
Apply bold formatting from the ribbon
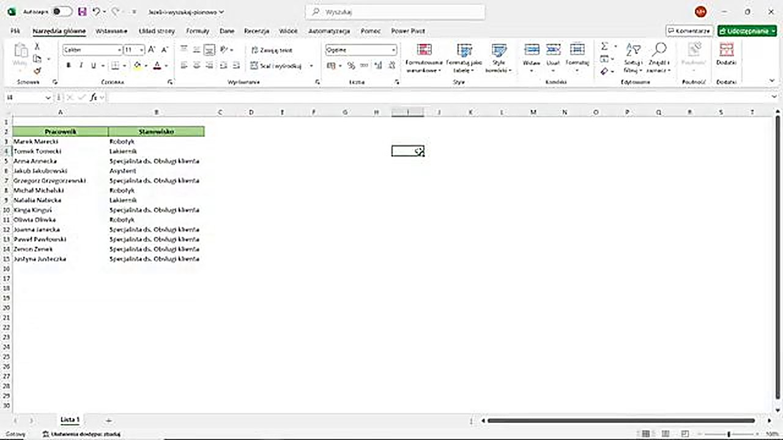68,65
